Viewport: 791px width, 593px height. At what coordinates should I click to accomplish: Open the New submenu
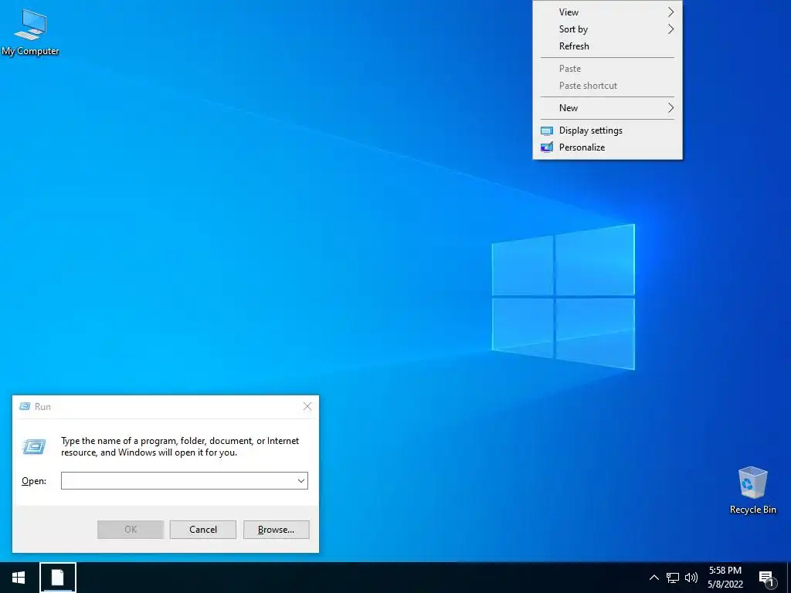pyautogui.click(x=607, y=108)
